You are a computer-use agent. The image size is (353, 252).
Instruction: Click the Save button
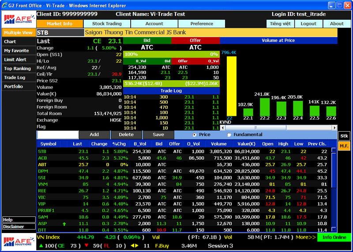(158, 134)
